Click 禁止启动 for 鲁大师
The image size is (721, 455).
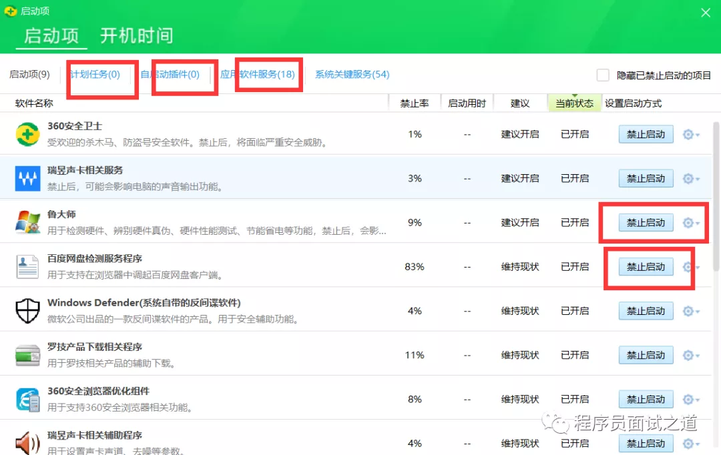click(x=646, y=222)
